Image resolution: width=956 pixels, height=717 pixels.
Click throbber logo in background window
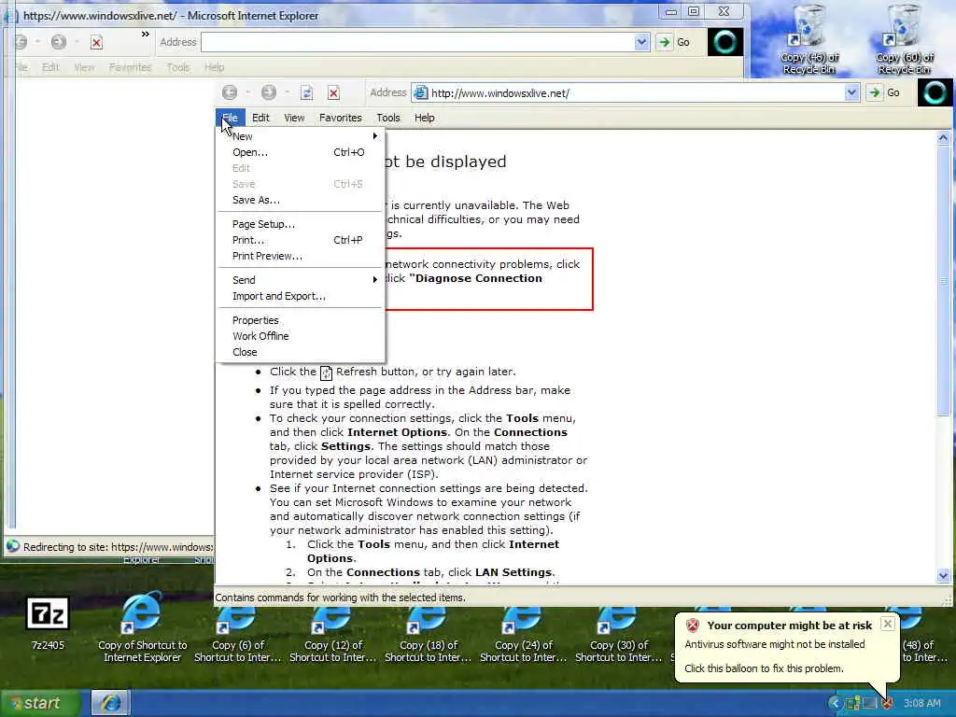tap(724, 42)
